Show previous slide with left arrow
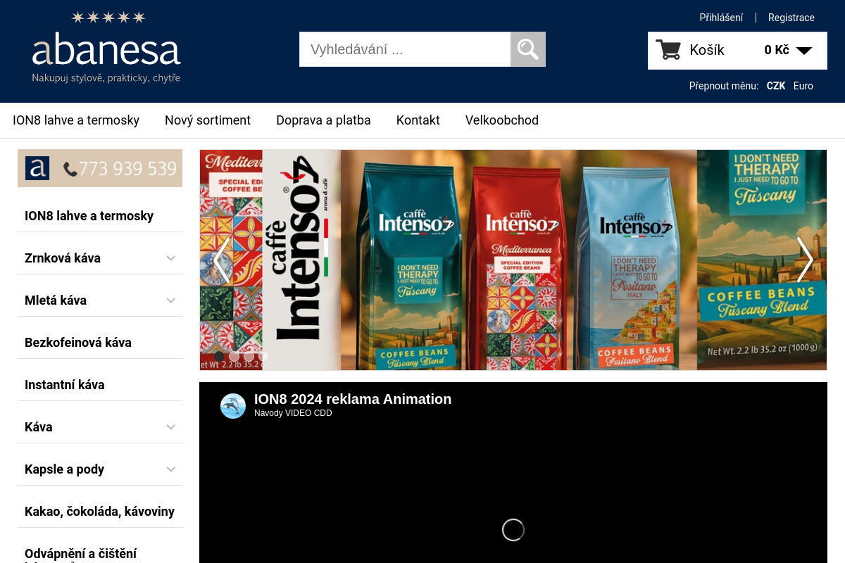Image resolution: width=845 pixels, height=563 pixels. tap(222, 260)
